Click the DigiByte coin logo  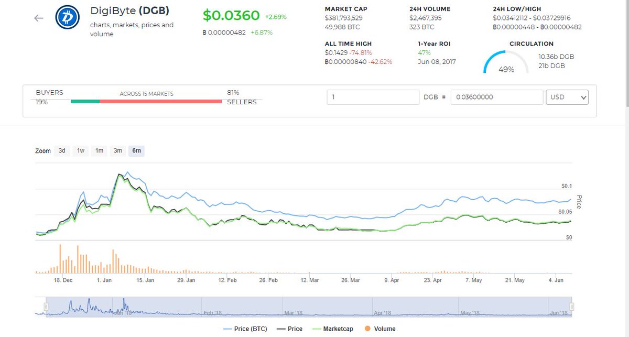pyautogui.click(x=68, y=18)
